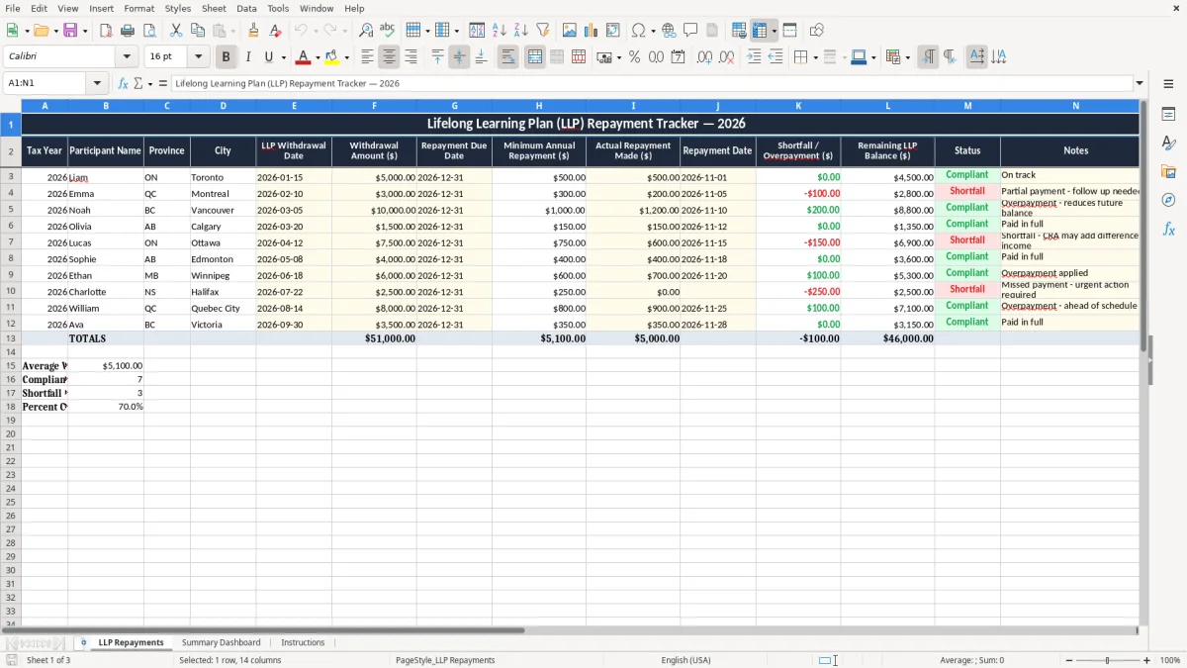Expand the Name Box dropdown arrow
Screen dimensions: 1187x668
click(x=97, y=83)
